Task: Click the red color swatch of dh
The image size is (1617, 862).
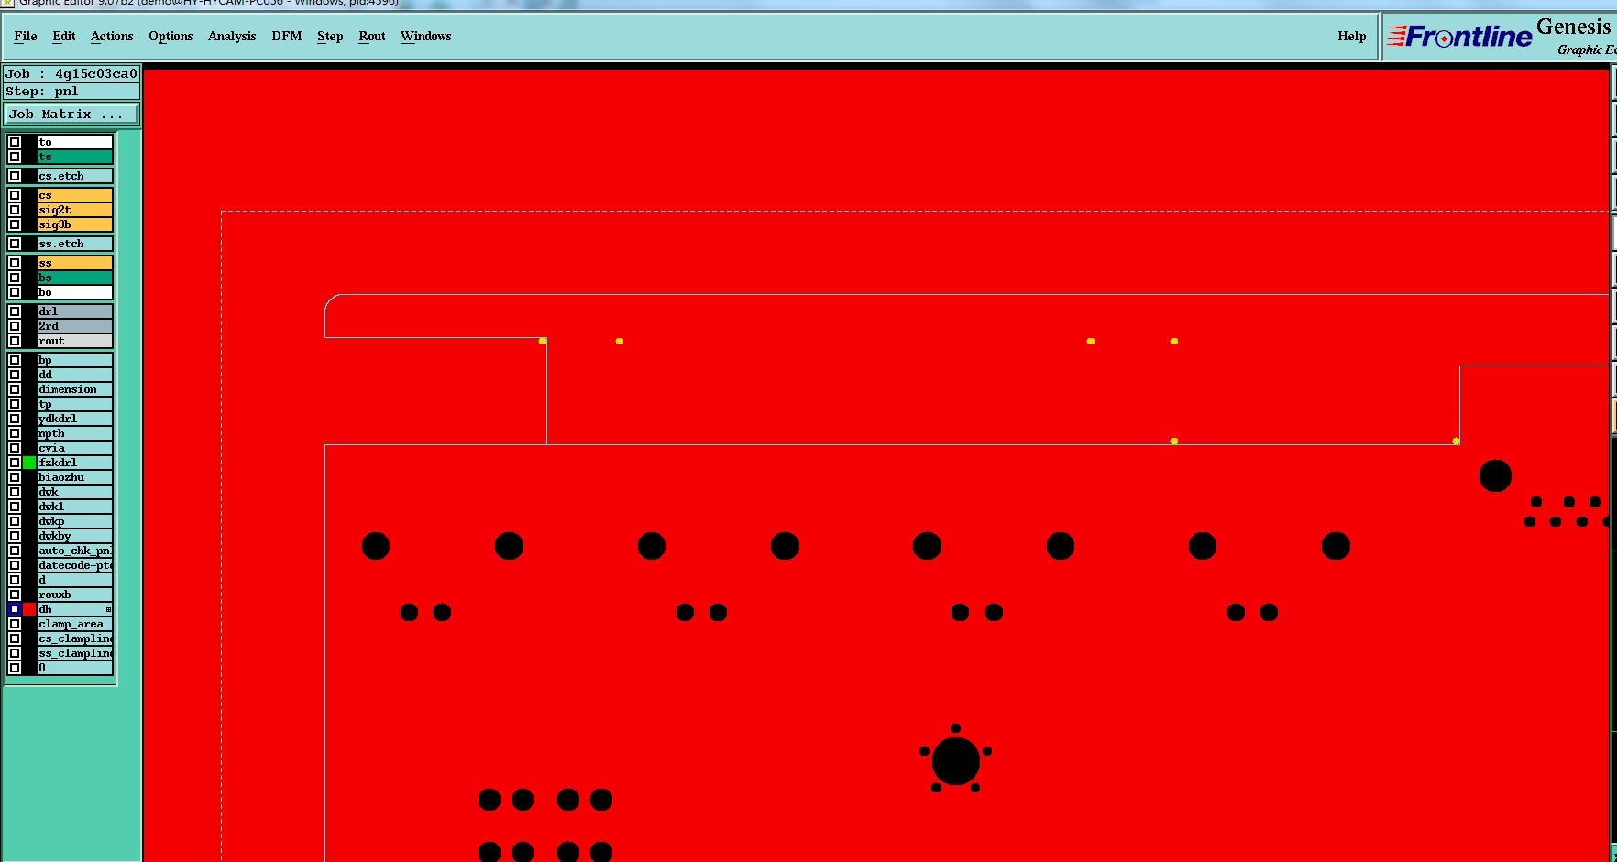Action: click(29, 609)
